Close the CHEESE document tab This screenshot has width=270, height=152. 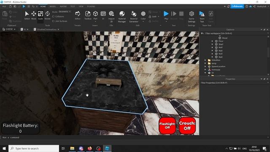(x=15, y=30)
